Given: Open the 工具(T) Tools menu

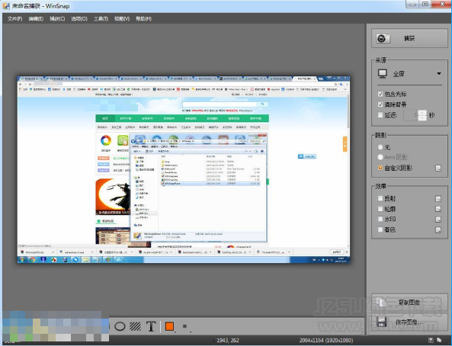Looking at the screenshot, I should 101,18.
